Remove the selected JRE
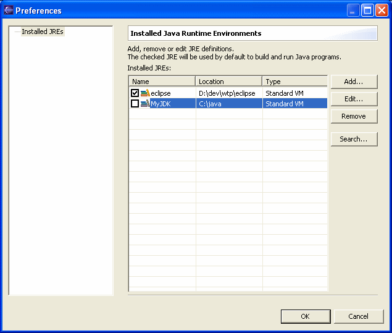The height and width of the screenshot is (333, 392). point(354,116)
